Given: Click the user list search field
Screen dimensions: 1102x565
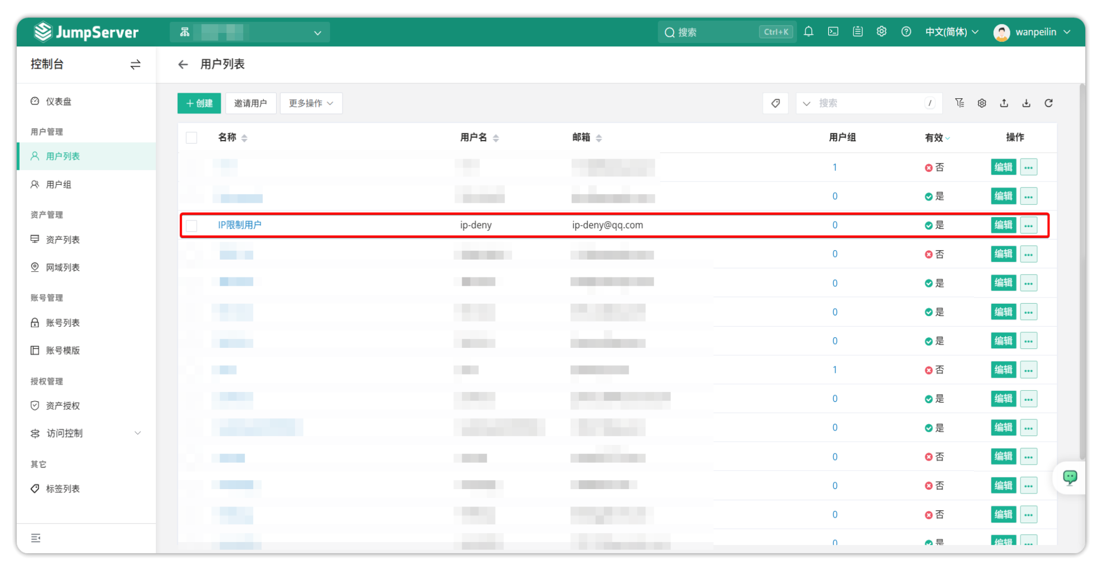Looking at the screenshot, I should pyautogui.click(x=869, y=103).
